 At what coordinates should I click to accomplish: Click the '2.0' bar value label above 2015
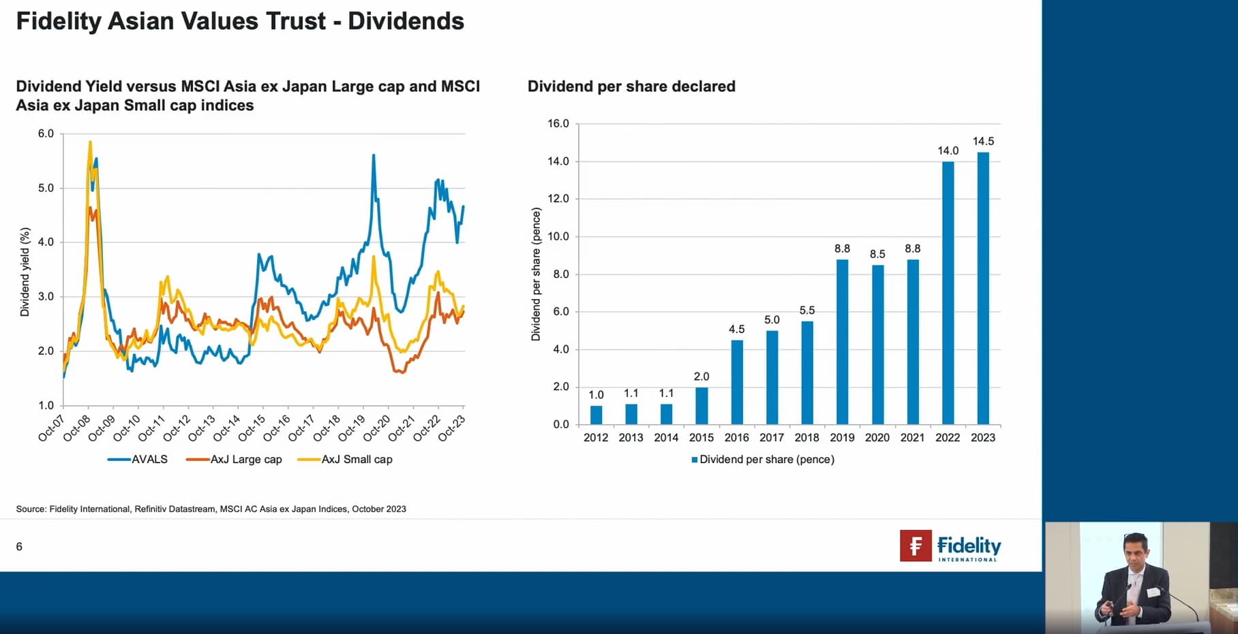click(701, 377)
